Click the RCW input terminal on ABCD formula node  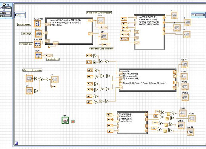coord(136,43)
